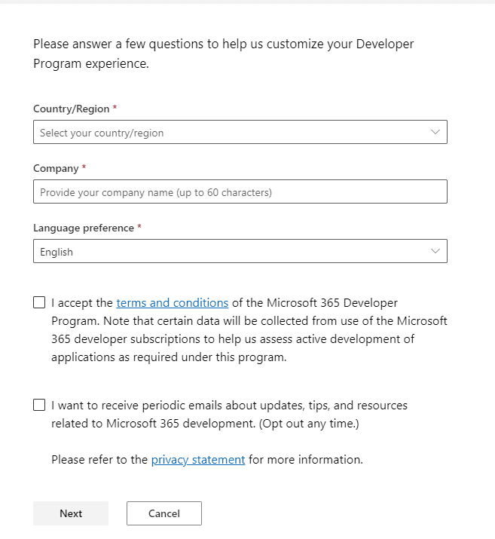495x539 pixels.
Task: Click the periodic emails opt-in label text
Action: click(229, 414)
